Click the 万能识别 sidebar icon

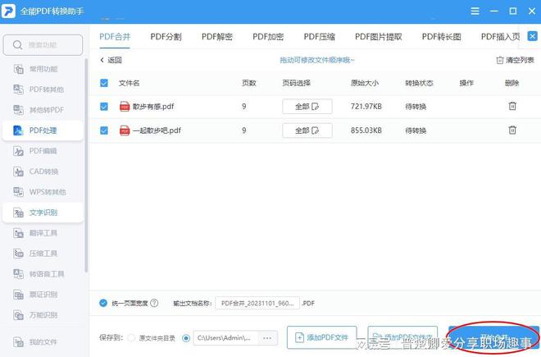18,315
